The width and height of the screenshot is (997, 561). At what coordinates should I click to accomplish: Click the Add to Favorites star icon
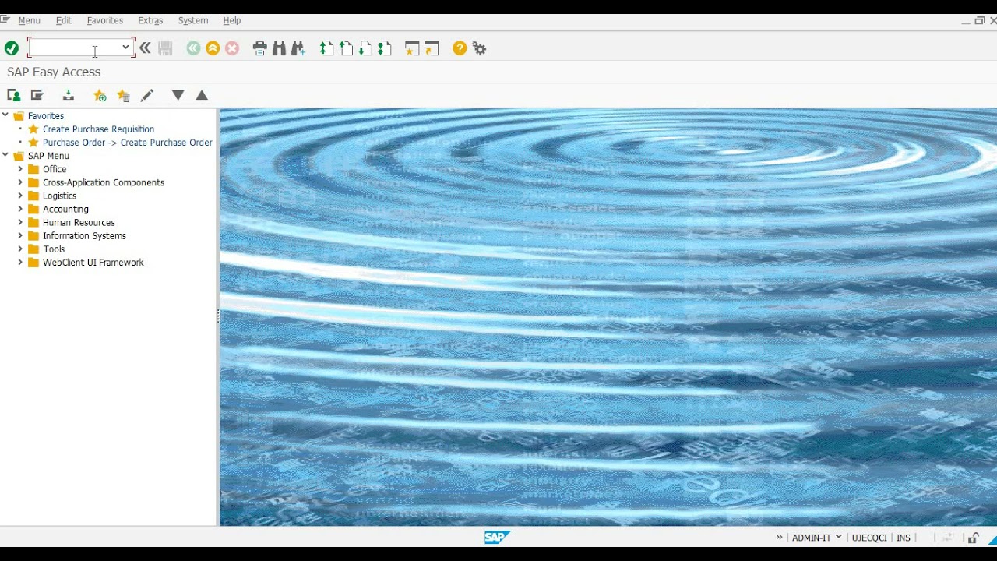100,95
